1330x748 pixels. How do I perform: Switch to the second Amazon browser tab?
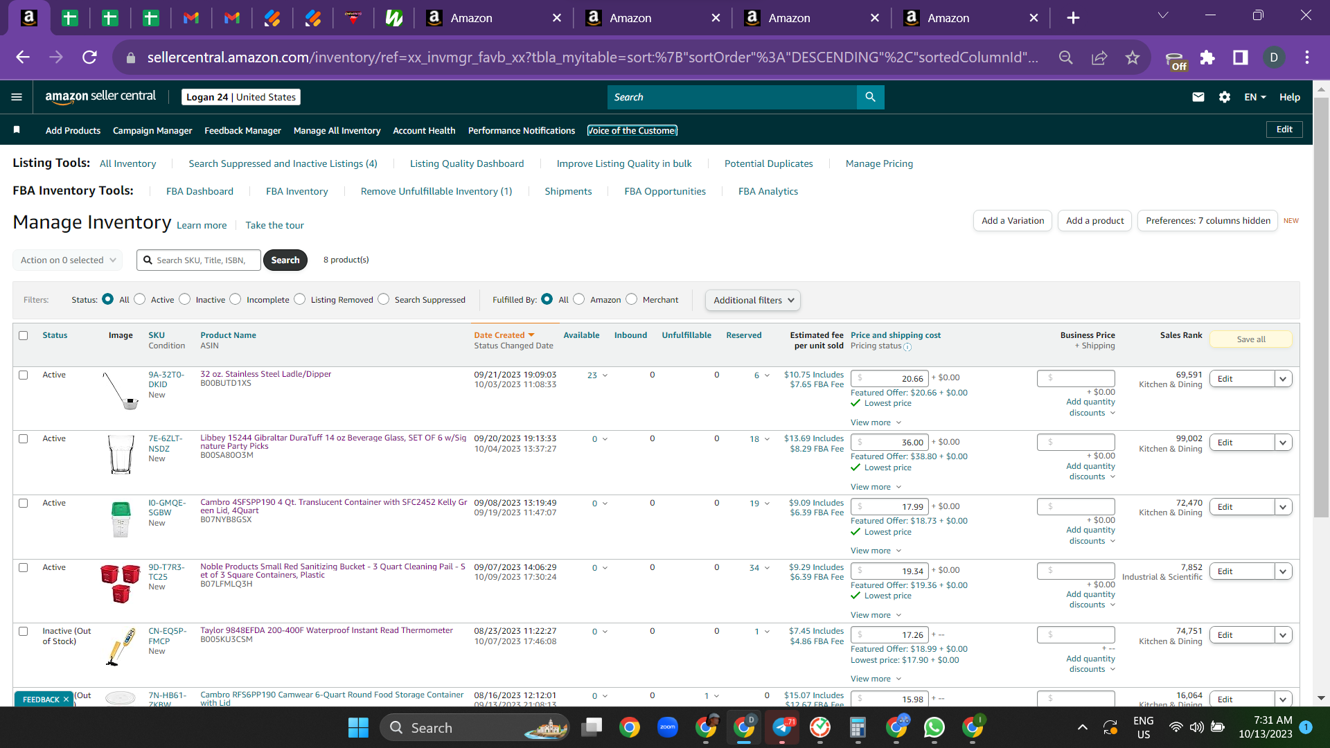pos(653,18)
